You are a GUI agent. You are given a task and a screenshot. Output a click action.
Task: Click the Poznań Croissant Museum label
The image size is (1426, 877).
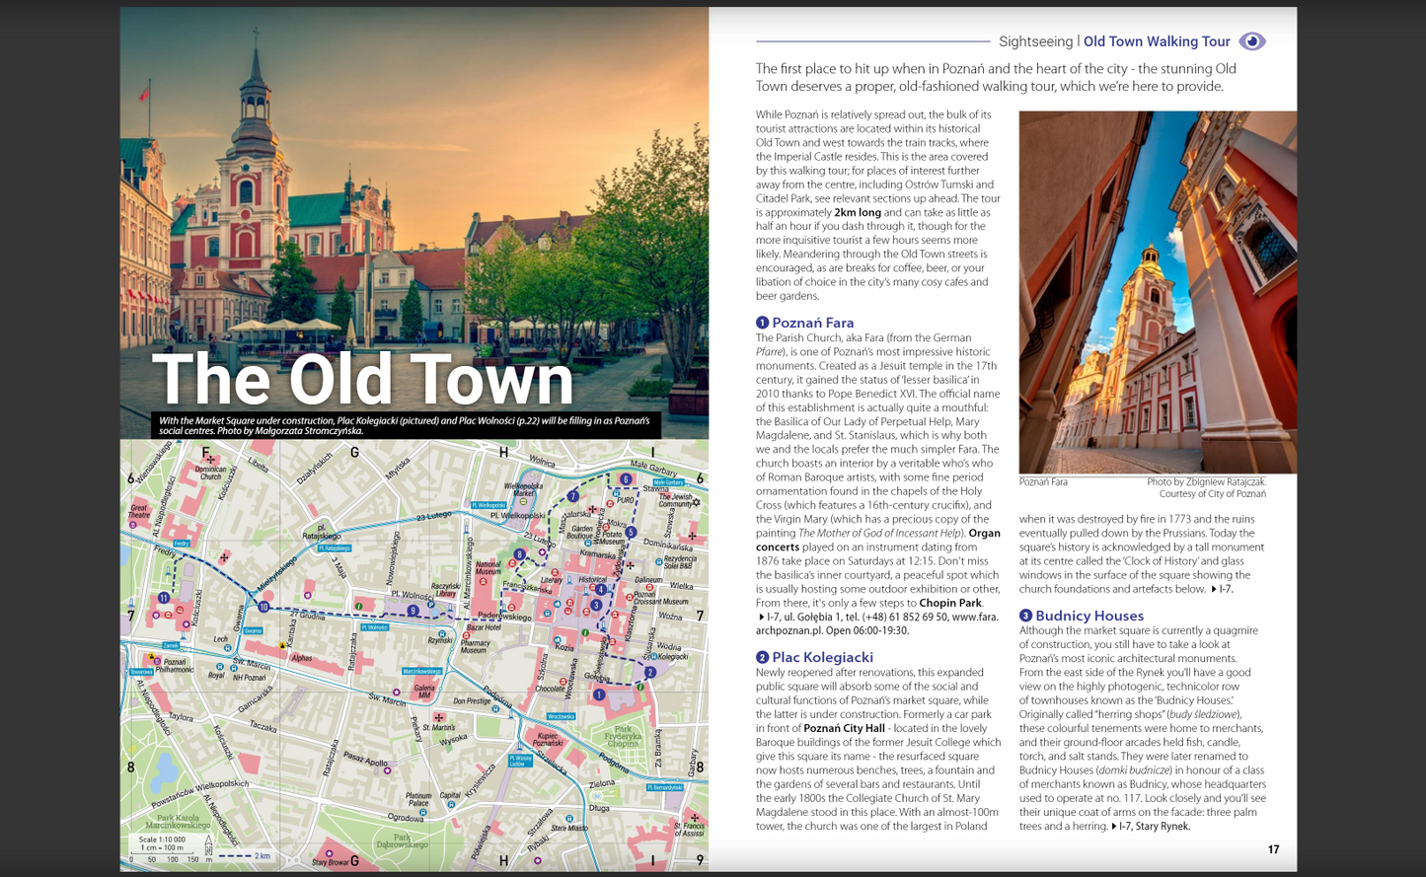[661, 598]
